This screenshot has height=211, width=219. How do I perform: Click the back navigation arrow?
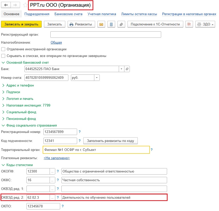click(6, 5)
